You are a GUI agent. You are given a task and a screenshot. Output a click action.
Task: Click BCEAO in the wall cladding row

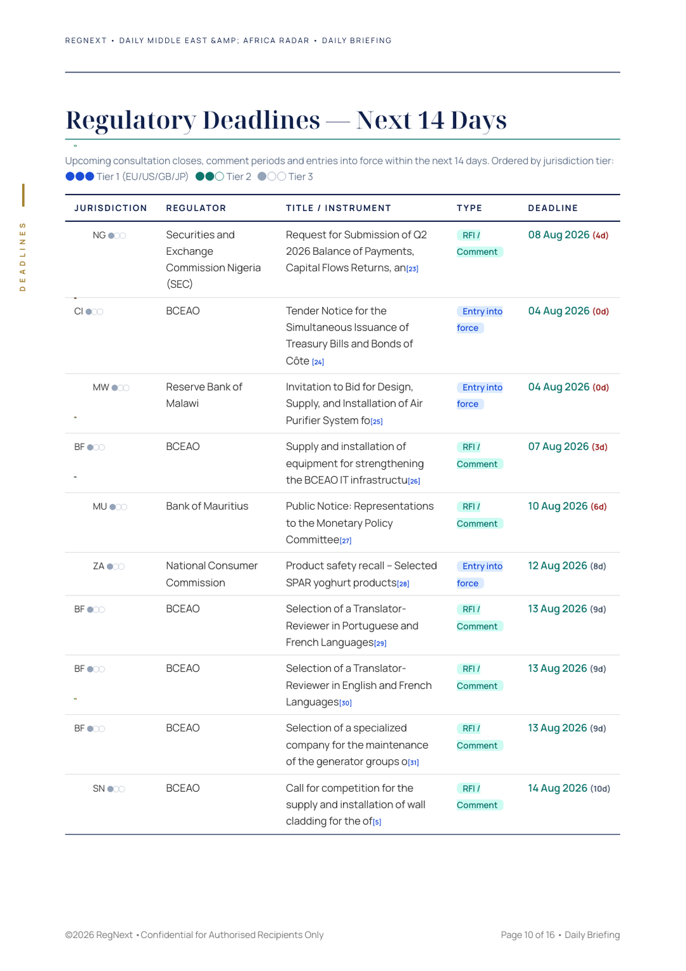tap(183, 789)
